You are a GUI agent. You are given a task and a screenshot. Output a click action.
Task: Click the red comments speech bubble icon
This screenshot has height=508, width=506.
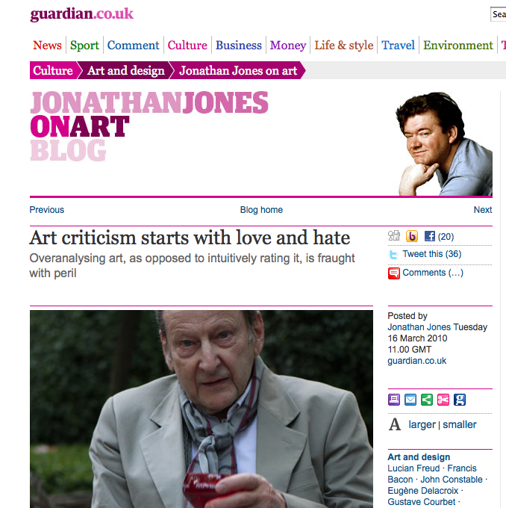(393, 273)
